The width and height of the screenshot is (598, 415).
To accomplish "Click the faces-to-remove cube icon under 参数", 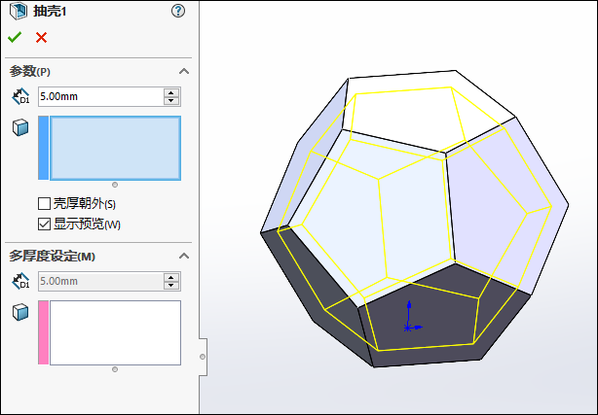I will 20,127.
